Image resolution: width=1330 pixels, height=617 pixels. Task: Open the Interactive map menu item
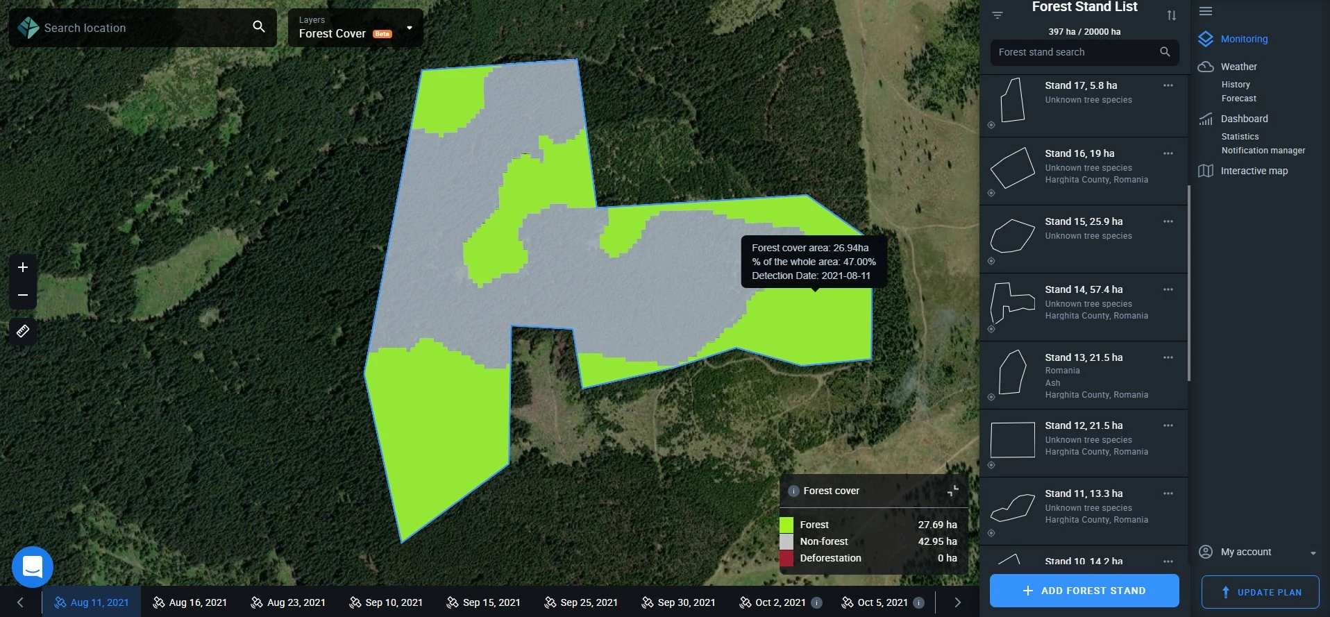1254,171
